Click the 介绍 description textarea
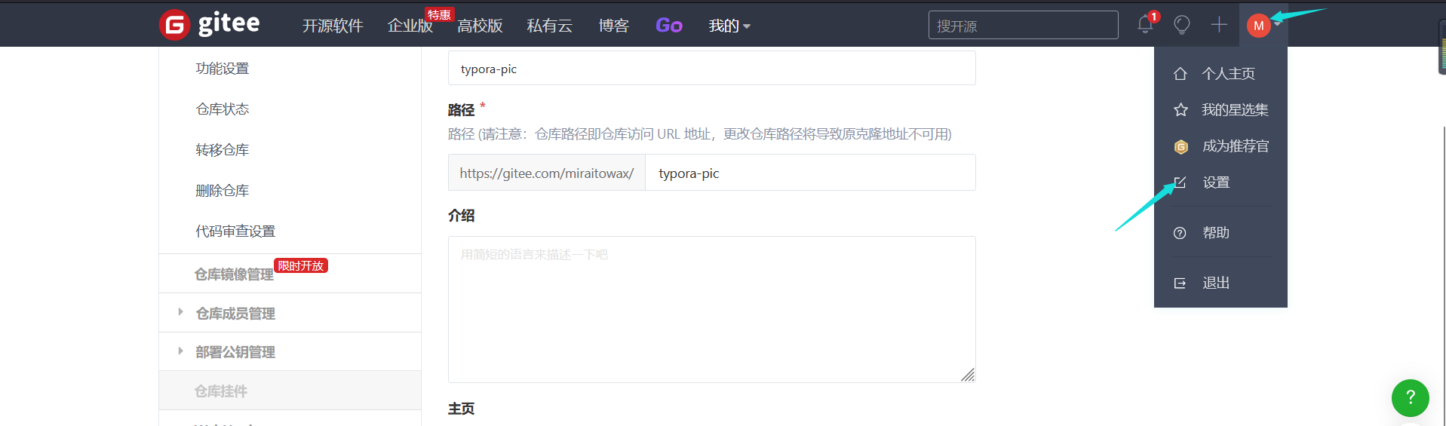Image resolution: width=1446 pixels, height=426 pixels. [x=711, y=309]
